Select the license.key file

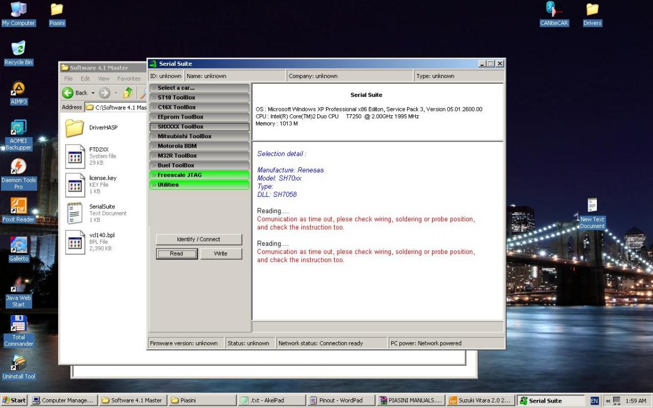(75, 184)
